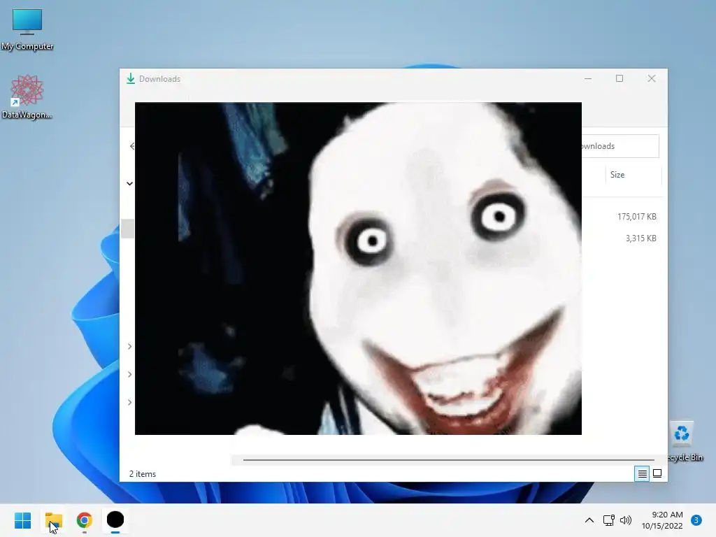Switch to Large icons view layout
The image size is (716, 537).
coord(657,473)
